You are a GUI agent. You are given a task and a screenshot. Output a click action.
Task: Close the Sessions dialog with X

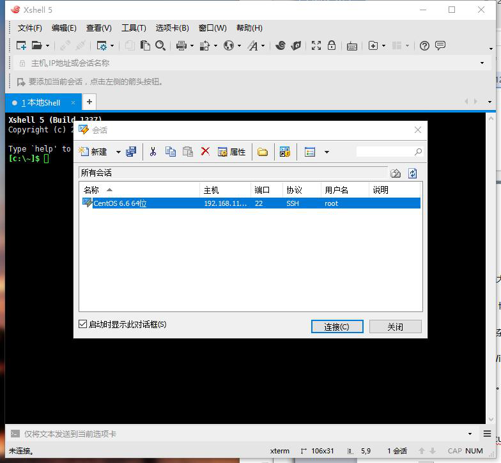click(x=418, y=130)
